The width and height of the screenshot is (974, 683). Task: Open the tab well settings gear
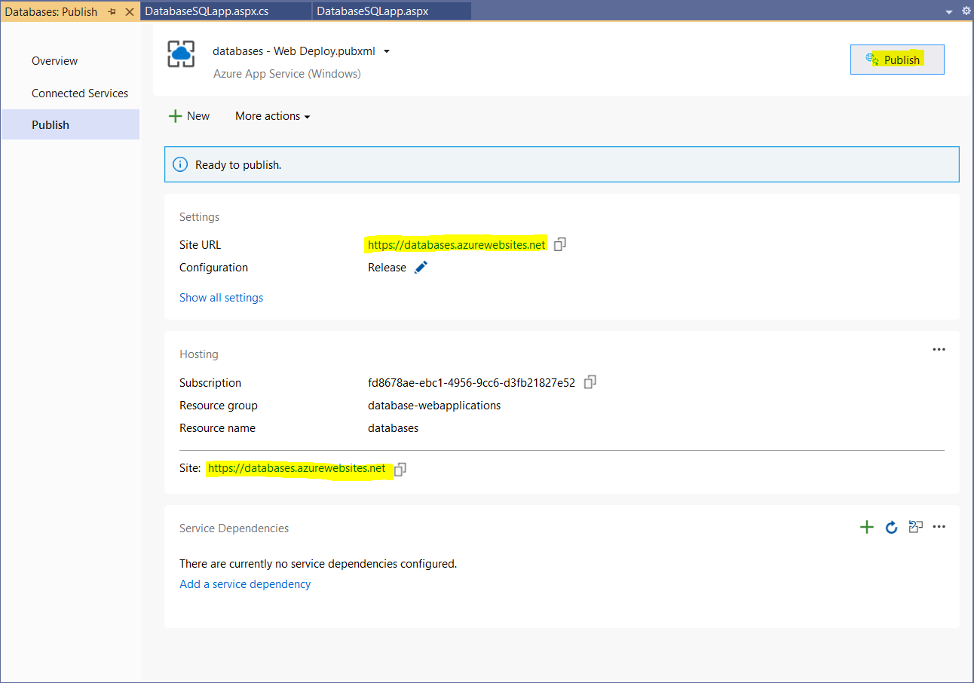tap(966, 11)
